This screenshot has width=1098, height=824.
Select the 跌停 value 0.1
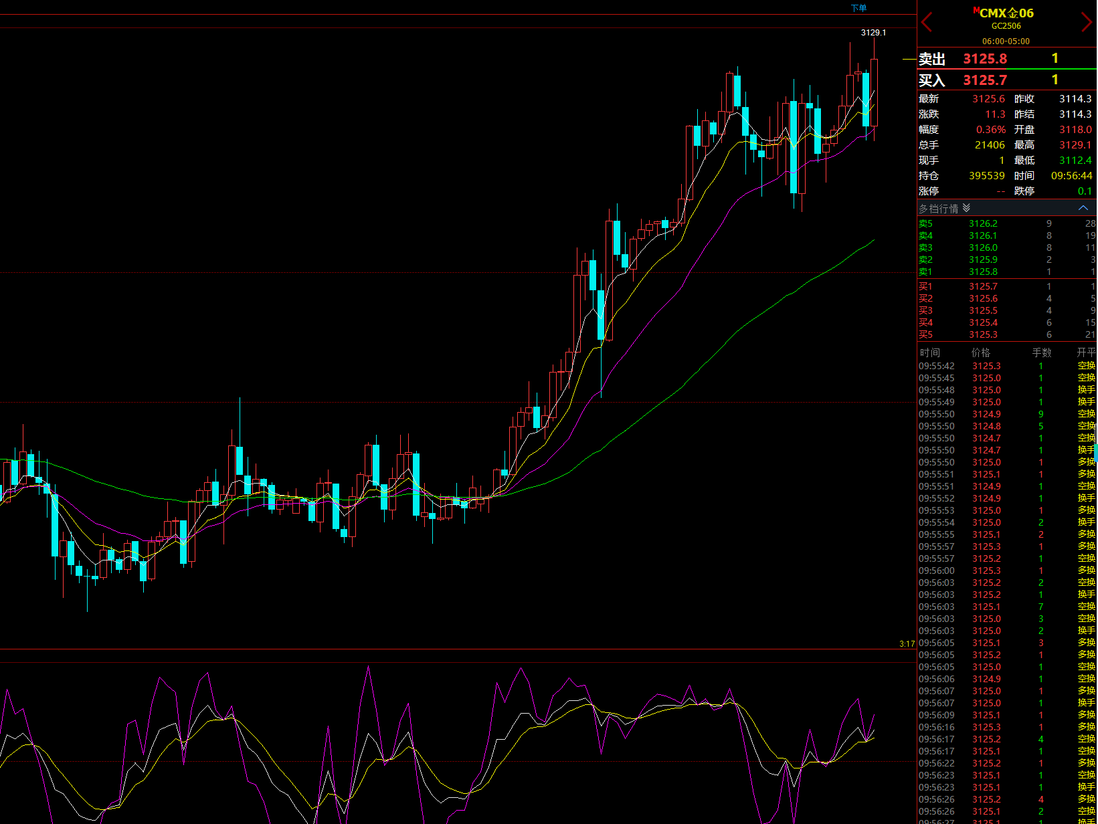click(x=1085, y=191)
